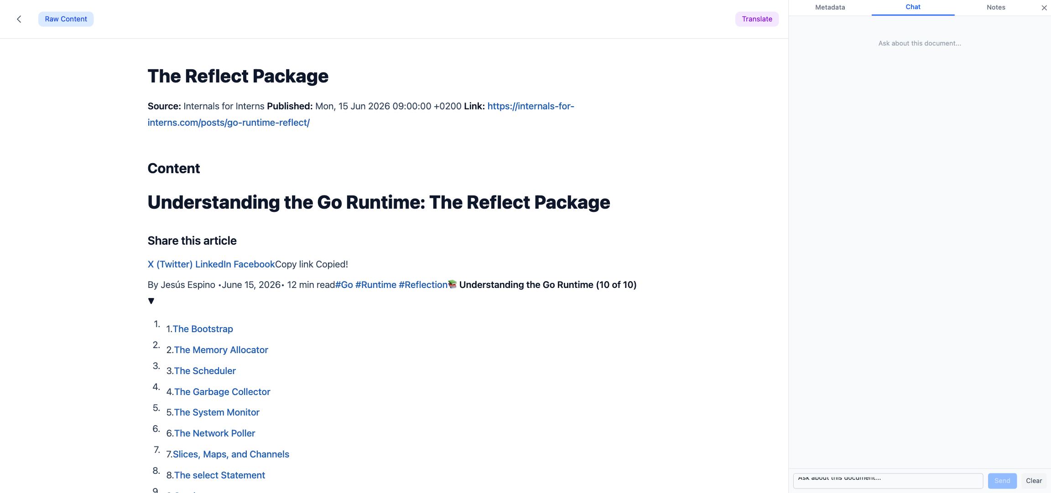Open The Memory Allocator article
The image size is (1051, 493).
pos(221,350)
